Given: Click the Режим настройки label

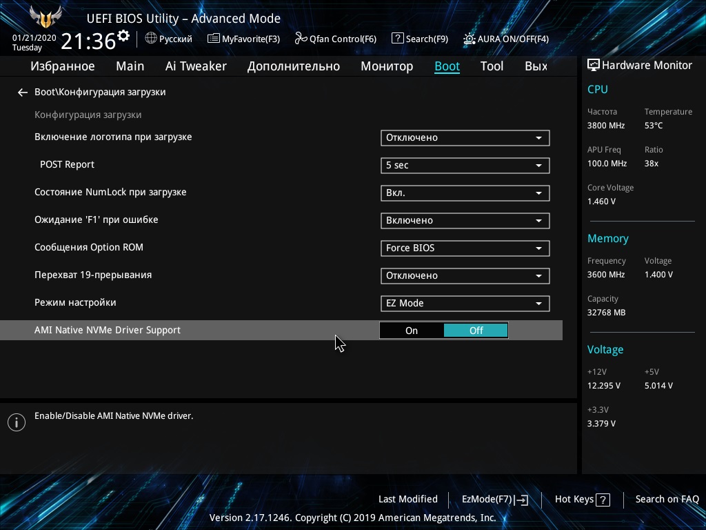Looking at the screenshot, I should (x=75, y=302).
